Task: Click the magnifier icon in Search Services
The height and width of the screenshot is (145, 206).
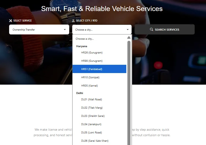Action: (x=151, y=29)
